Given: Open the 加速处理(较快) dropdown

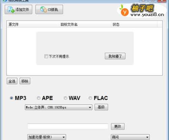Looking at the screenshot, I should pyautogui.click(x=47, y=137).
